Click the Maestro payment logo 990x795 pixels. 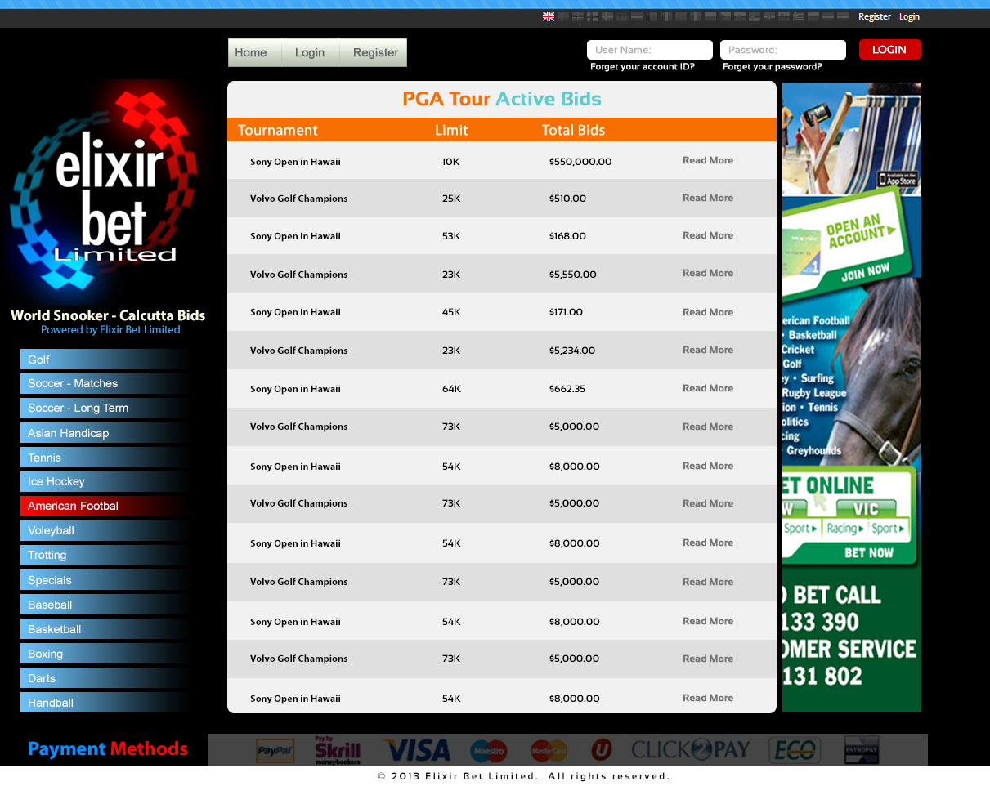(489, 750)
